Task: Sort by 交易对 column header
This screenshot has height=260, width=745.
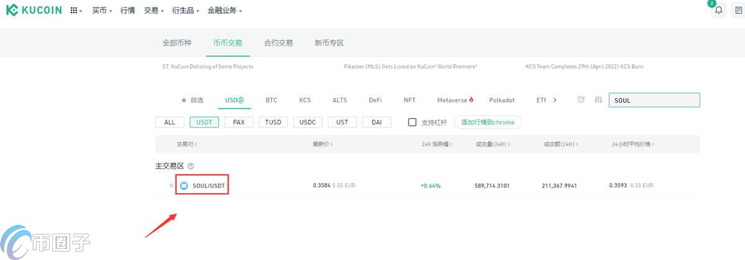Action: [187, 144]
